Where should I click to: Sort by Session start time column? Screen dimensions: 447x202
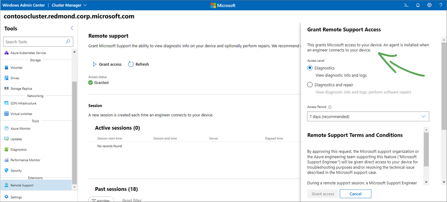[x=110, y=138]
